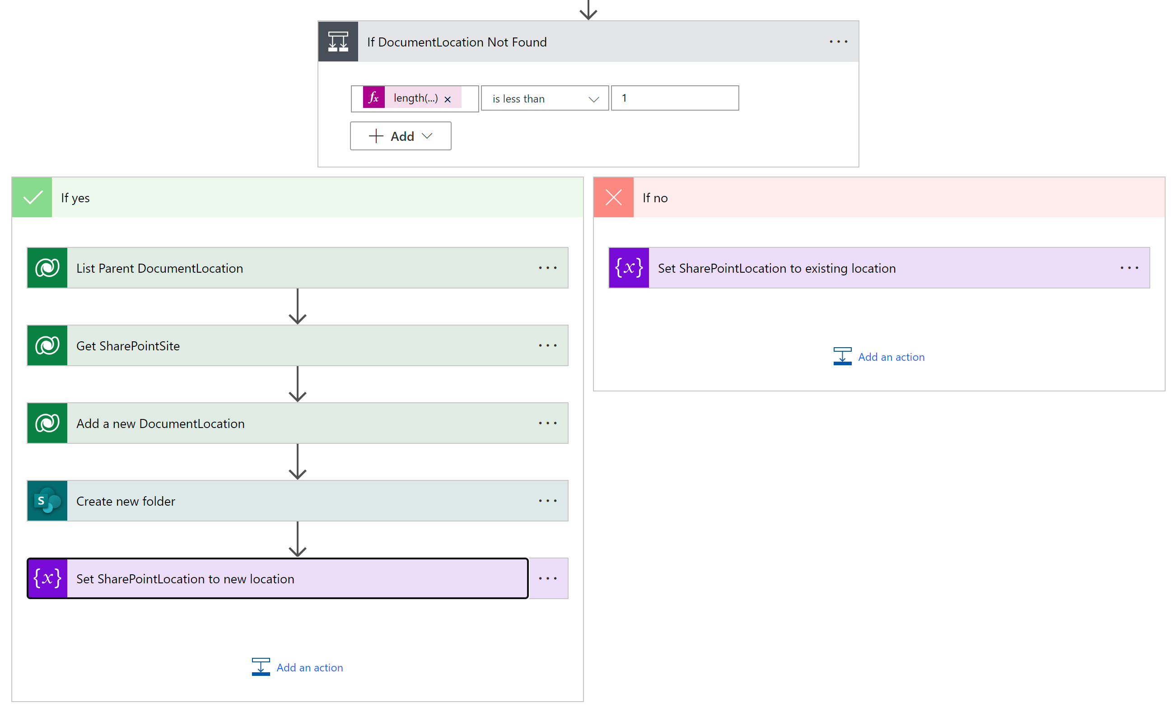Screen dimensions: 1176x712
Task: Click Dataverse icon on Get SharePointSite
Action: tap(47, 345)
